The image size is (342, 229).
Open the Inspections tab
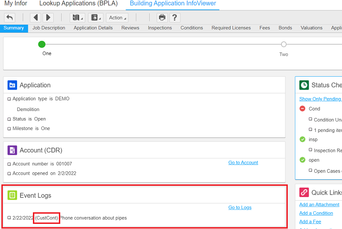160,28
